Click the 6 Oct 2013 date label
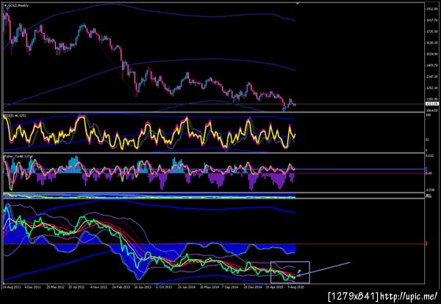 coord(164,287)
